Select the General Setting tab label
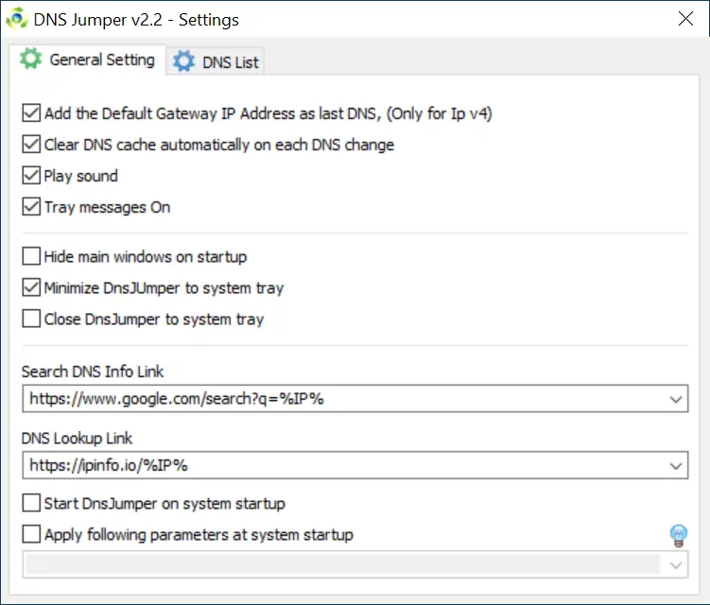The width and height of the screenshot is (710, 605). (x=102, y=60)
